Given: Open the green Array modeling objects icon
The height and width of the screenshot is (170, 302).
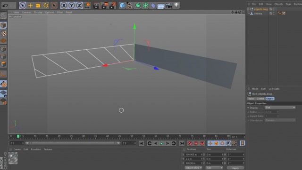Looking at the screenshot, I should 145,5.
